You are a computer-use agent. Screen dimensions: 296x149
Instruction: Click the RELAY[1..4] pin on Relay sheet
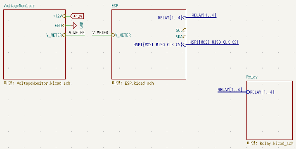[260, 92]
